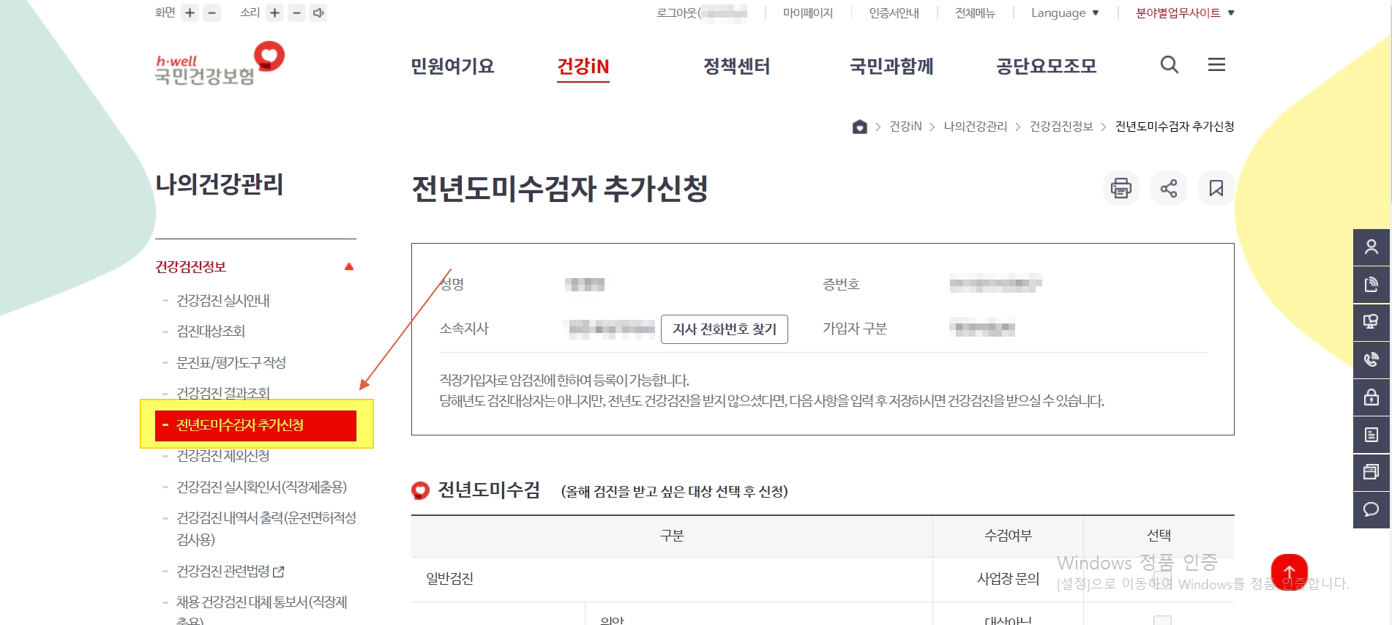Decrease sound volume with the minus button

297,12
